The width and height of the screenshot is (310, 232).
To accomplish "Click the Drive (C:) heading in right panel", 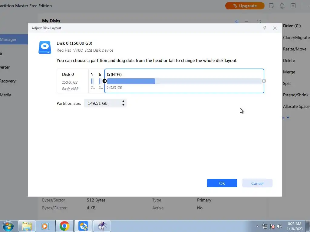I will [x=292, y=26].
